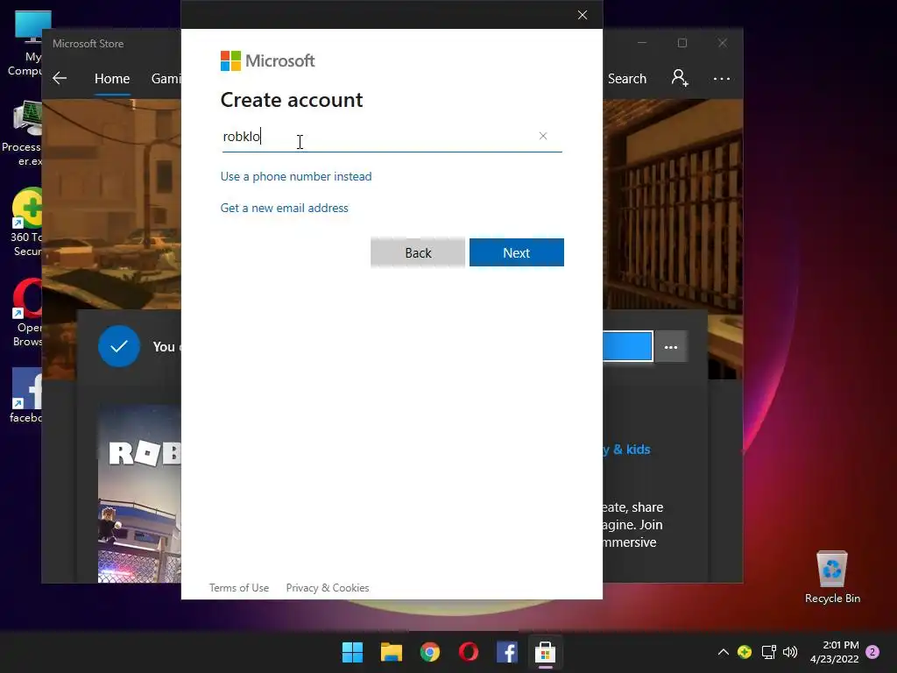Click the blue checkmark circle icon
The height and width of the screenshot is (673, 897).
click(119, 346)
